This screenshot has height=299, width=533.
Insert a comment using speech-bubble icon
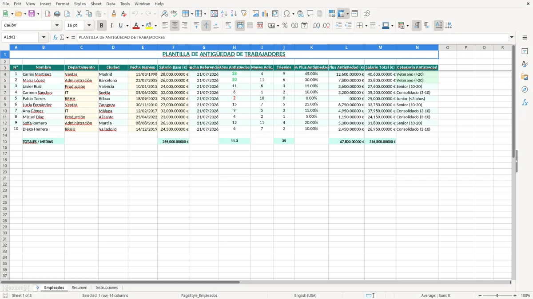[x=310, y=14]
